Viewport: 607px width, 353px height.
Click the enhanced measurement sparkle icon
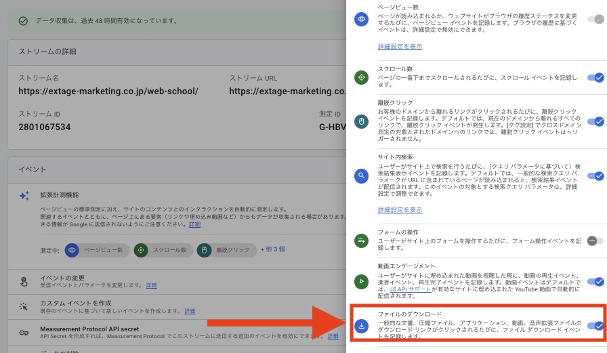pyautogui.click(x=24, y=195)
